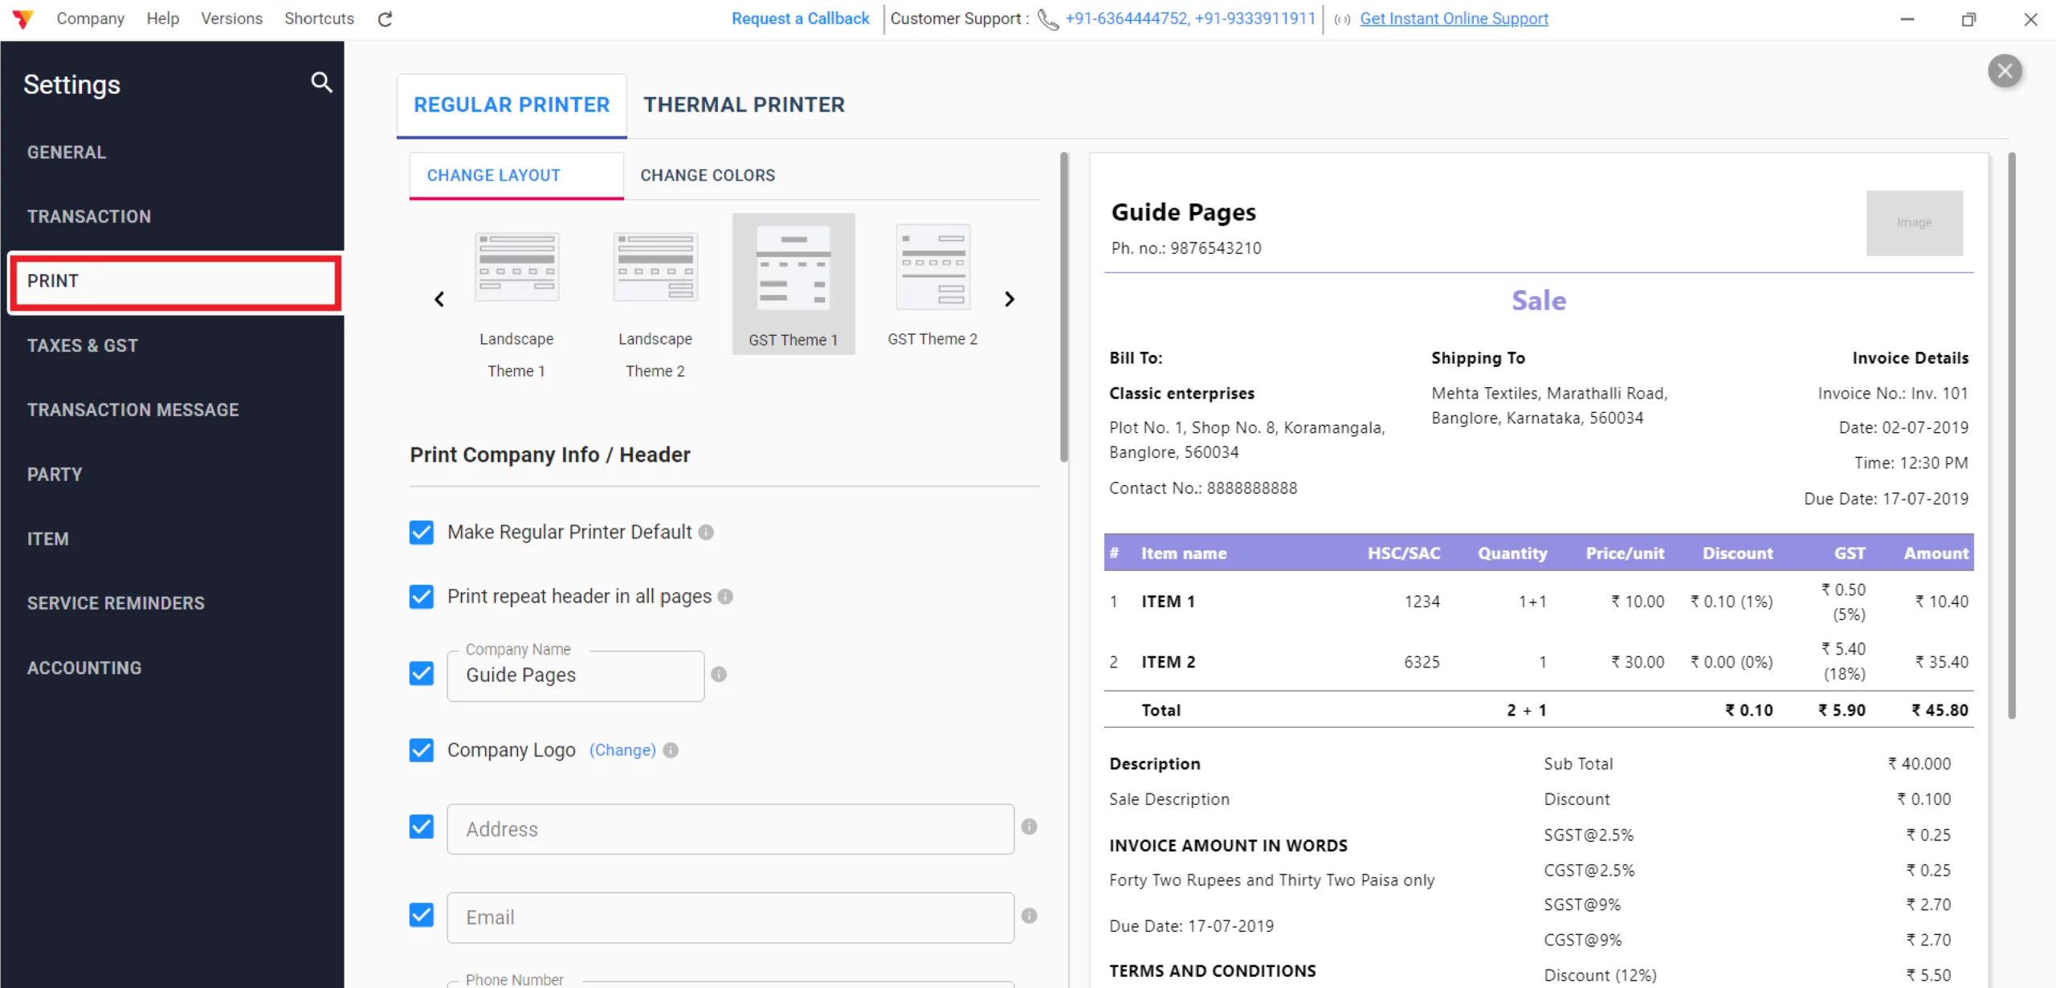
Task: Click the refresh icon next to Shortcuts
Action: [385, 19]
